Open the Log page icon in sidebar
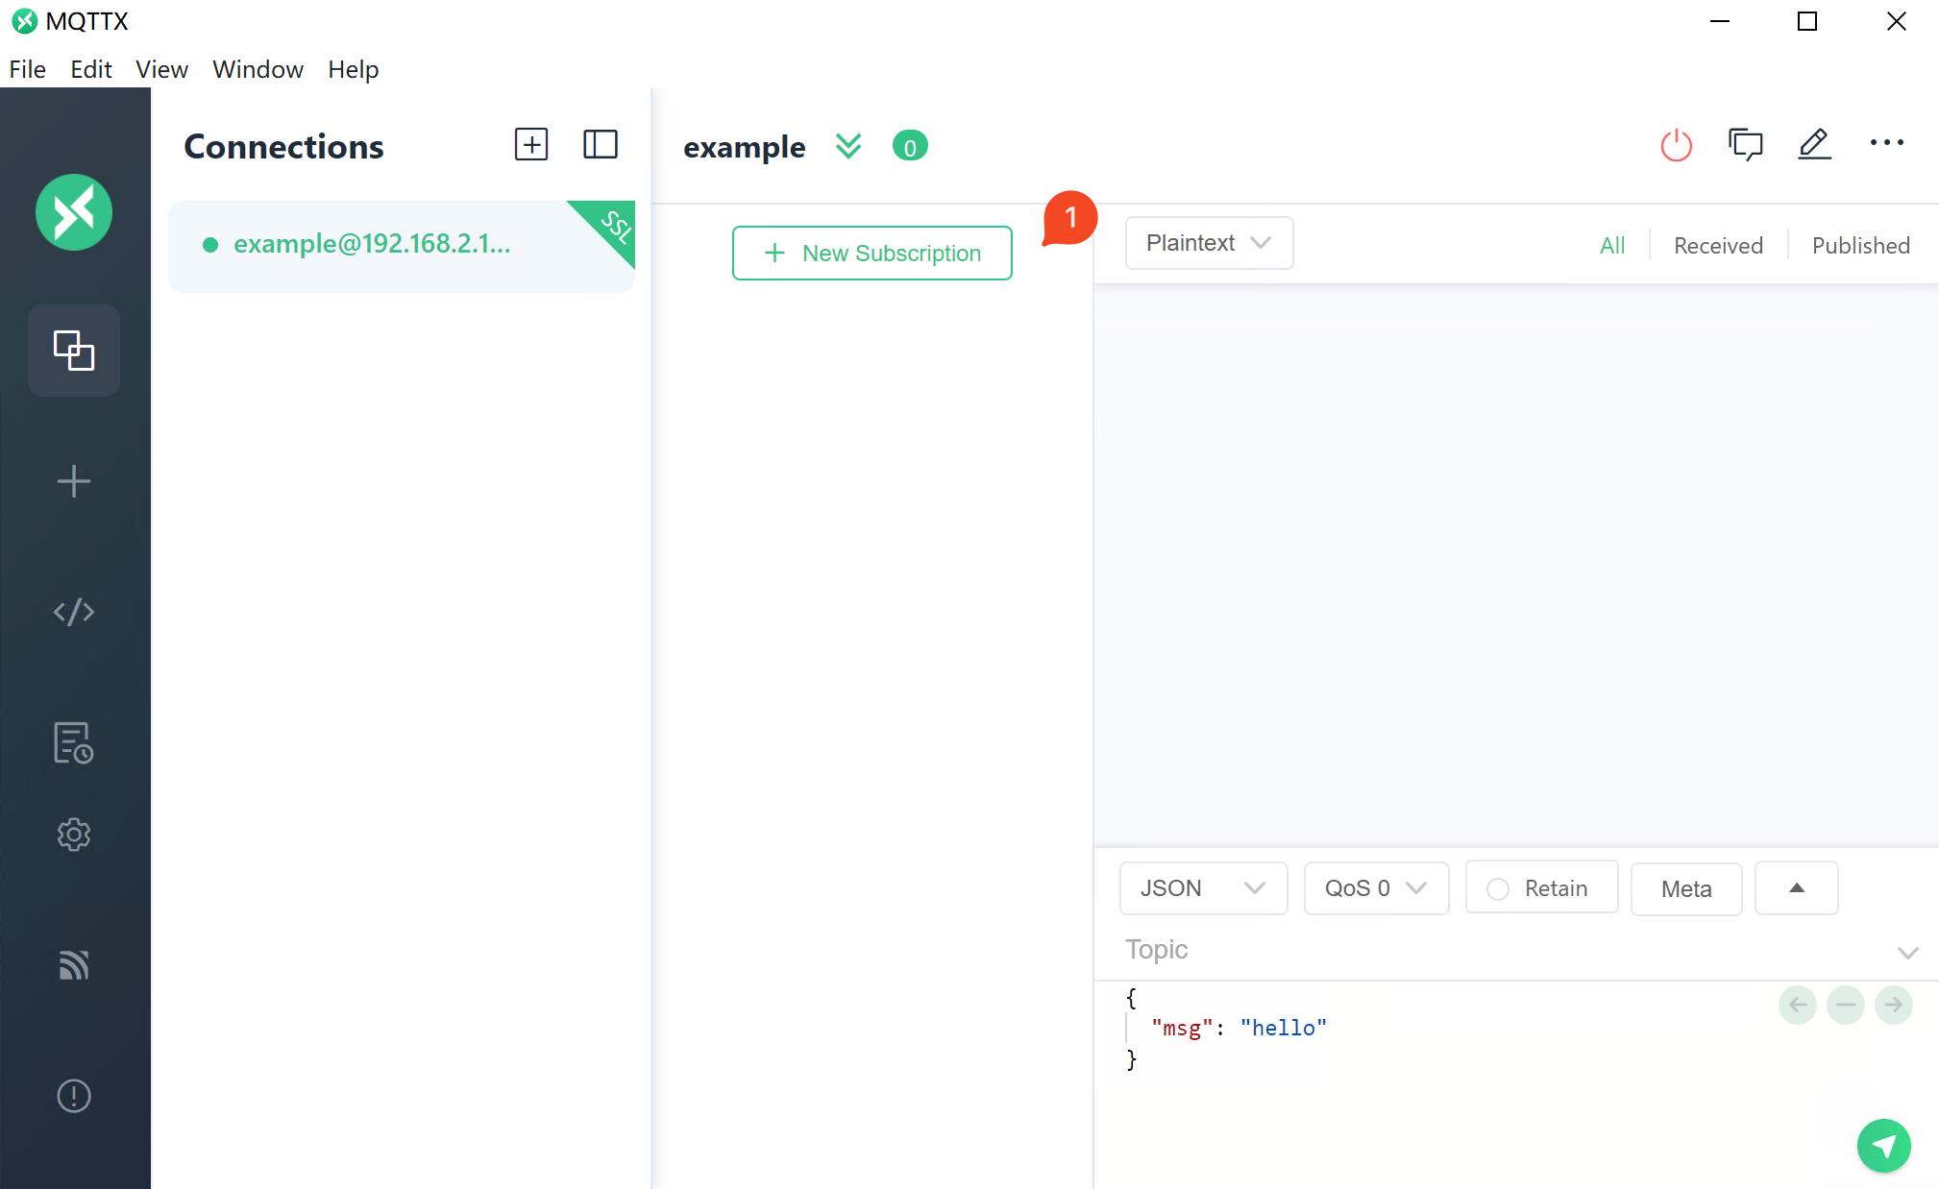 (x=74, y=742)
